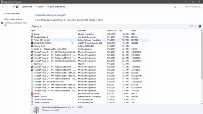
Task: Click the Intel Corporation publisher cell
Action: [x=85, y=49]
